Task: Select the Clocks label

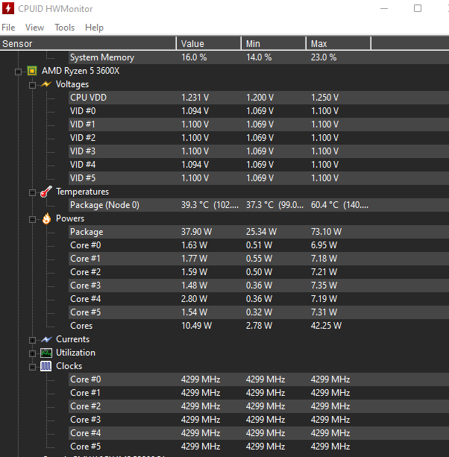Action: [x=69, y=366]
